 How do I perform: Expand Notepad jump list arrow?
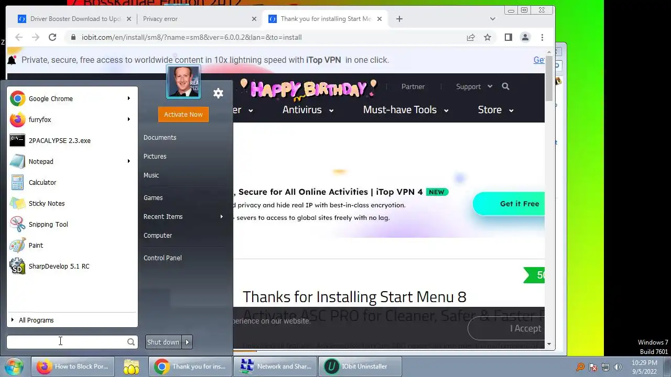coord(128,161)
